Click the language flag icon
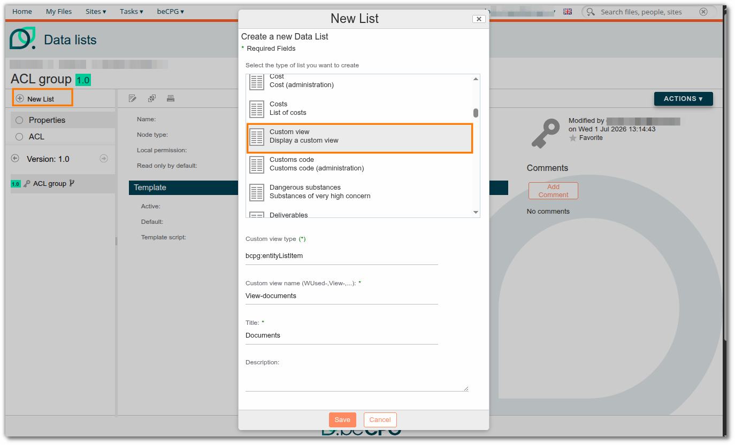Image resolution: width=735 pixels, height=445 pixels. coord(568,11)
